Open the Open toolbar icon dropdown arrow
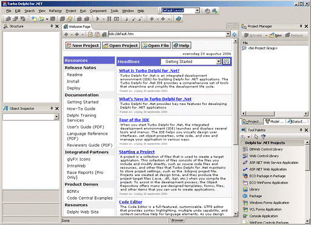Viewport: 311px width, 225px height. click(x=47, y=19)
